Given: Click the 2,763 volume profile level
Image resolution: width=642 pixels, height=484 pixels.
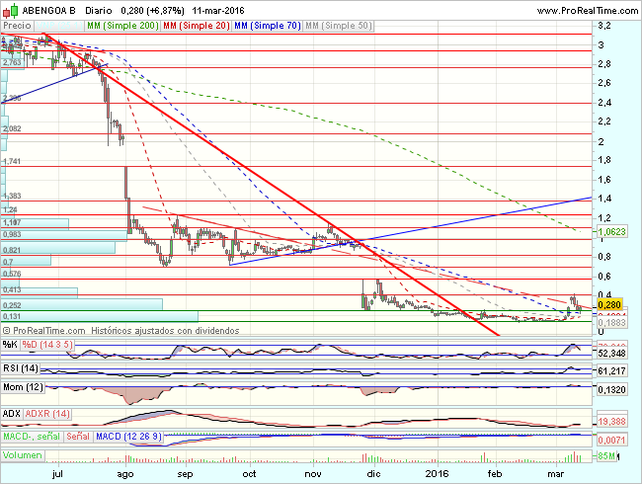Looking at the screenshot, I should pyautogui.click(x=12, y=62).
